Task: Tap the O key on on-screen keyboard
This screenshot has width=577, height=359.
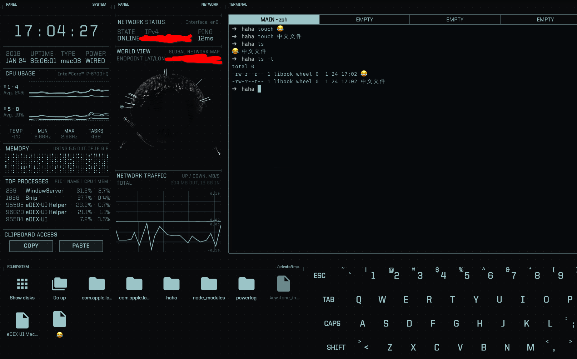Action: pos(546,299)
